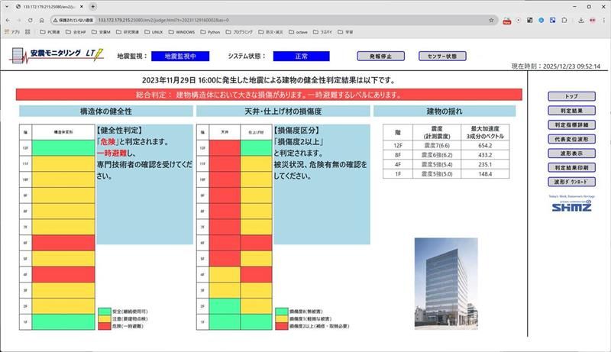Open the 判定指標詳細 page

(571, 124)
